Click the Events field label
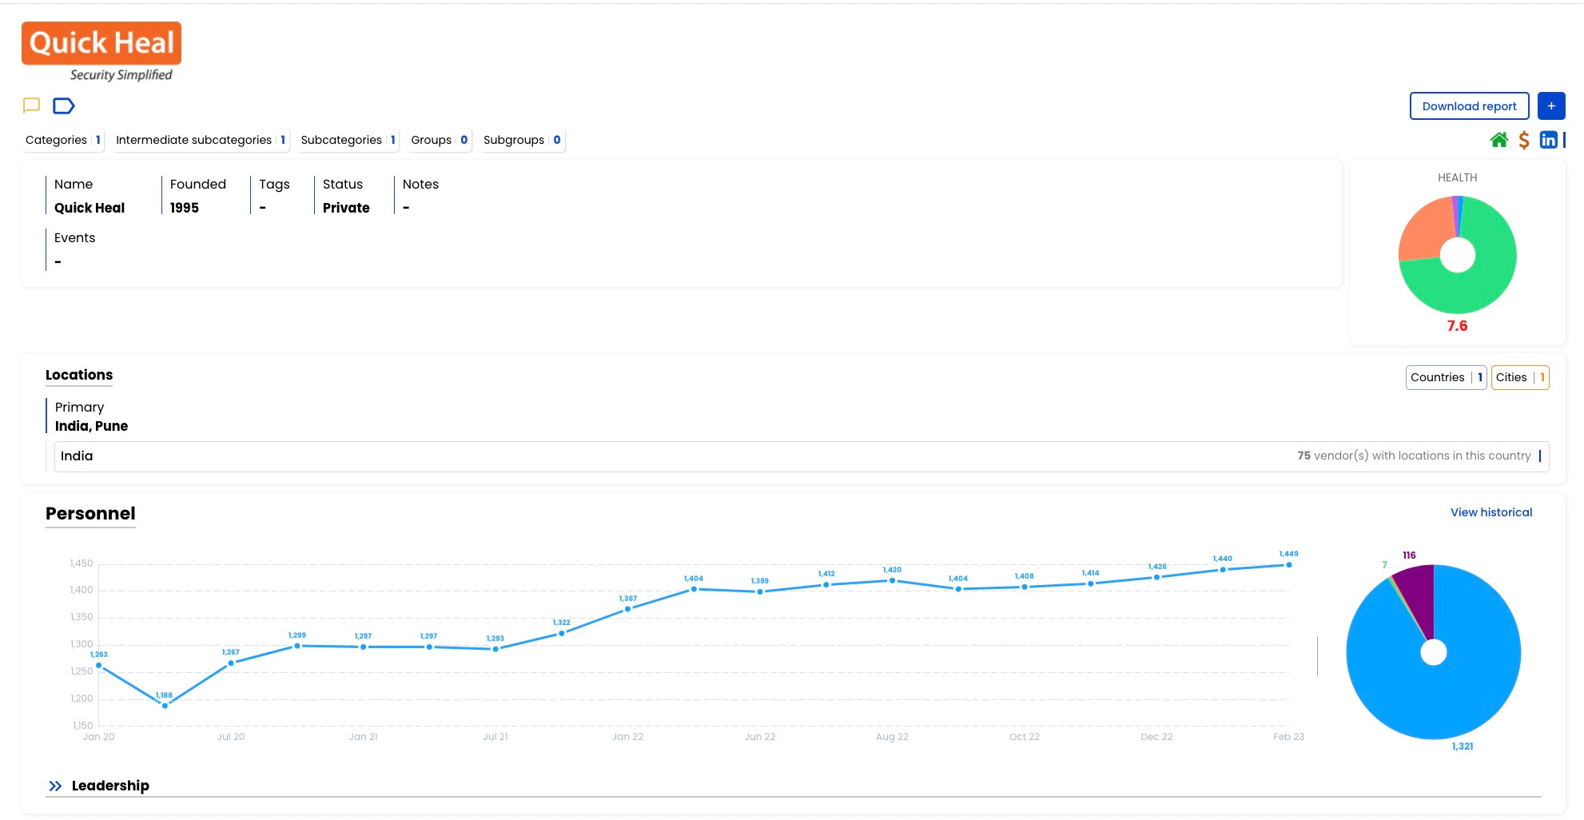The width and height of the screenshot is (1584, 820). click(74, 238)
